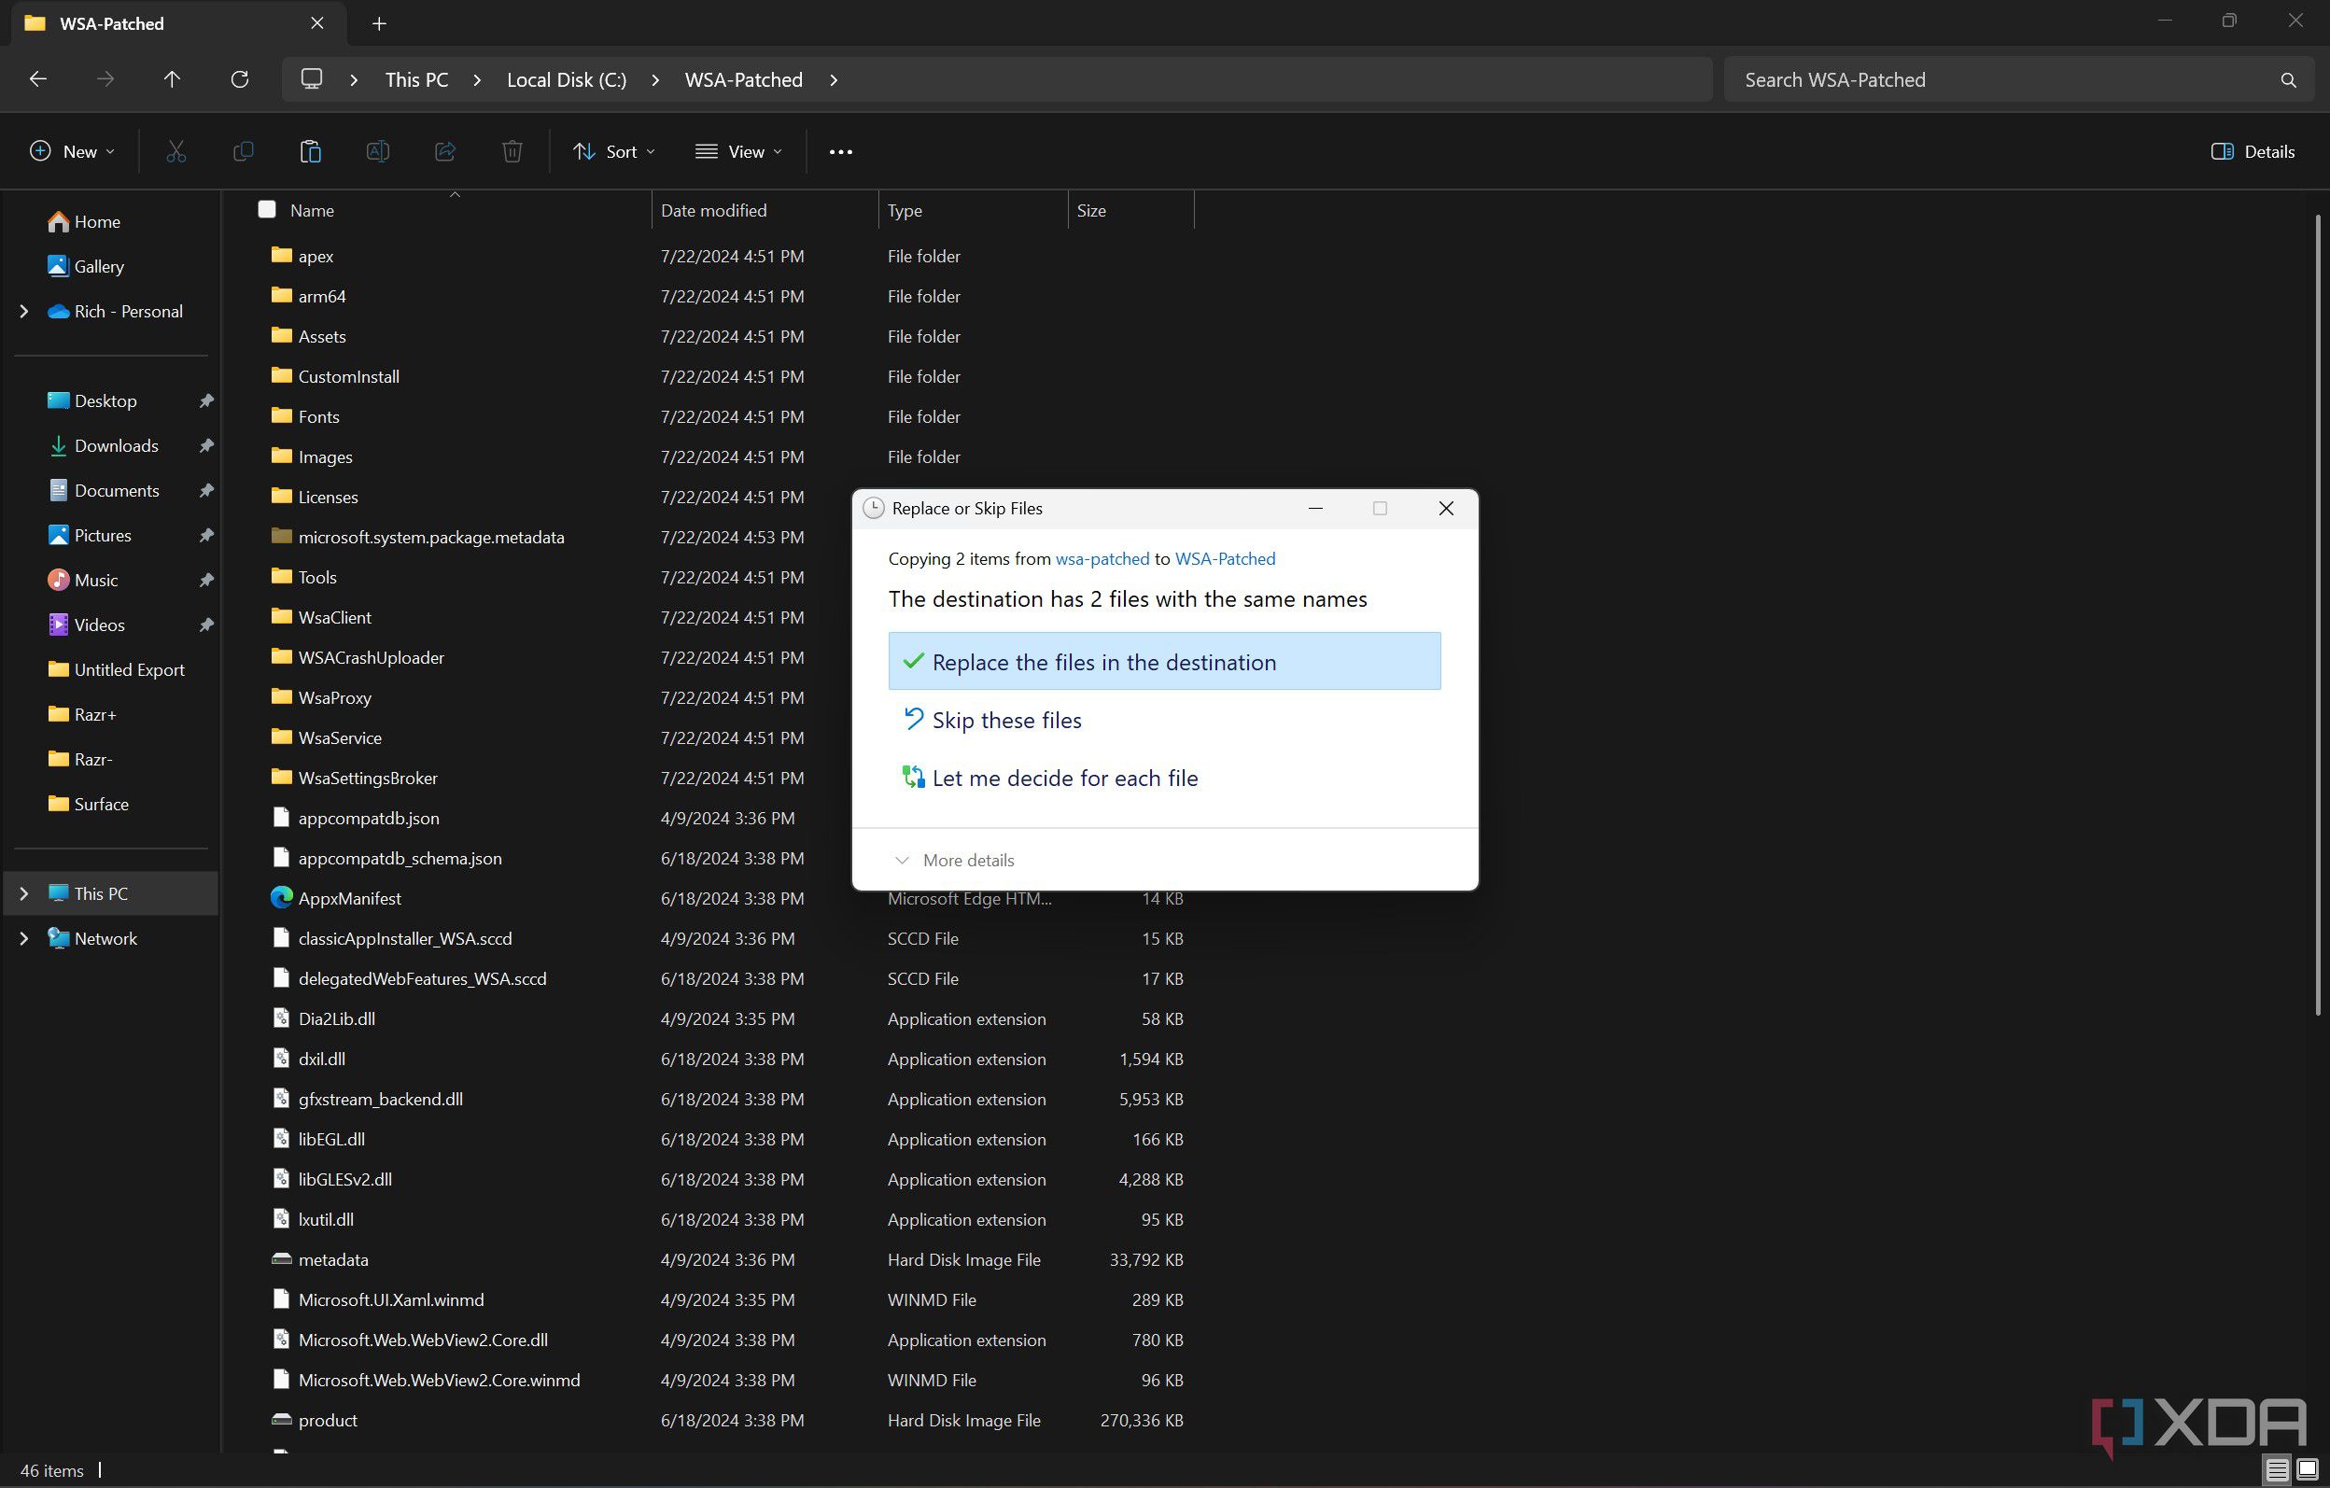Open a new File Explorer tab
Viewport: 2330px width, 1488px height.
coord(379,23)
